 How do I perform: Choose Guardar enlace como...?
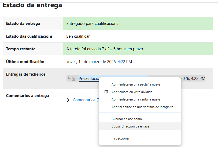[x=140, y=119]
